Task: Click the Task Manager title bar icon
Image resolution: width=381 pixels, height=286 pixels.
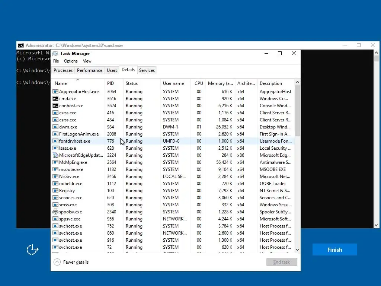Action: 55,54
